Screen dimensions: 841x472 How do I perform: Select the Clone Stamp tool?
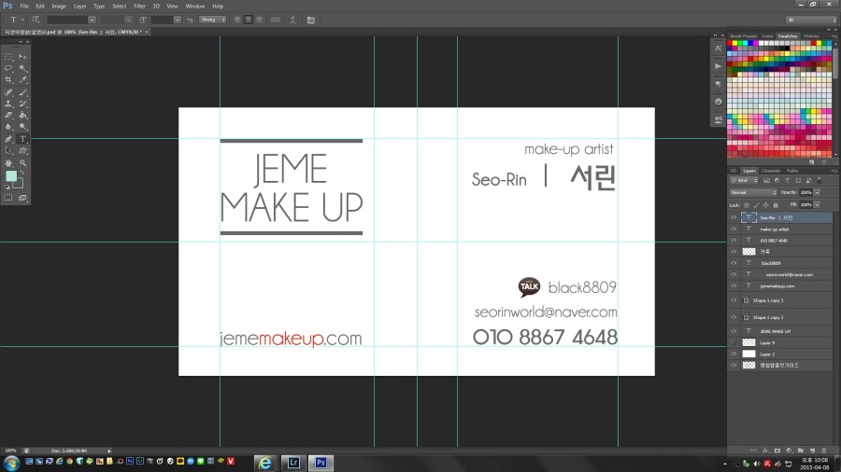(x=8, y=104)
